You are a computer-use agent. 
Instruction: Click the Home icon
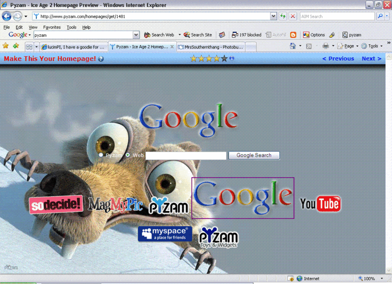coord(293,46)
